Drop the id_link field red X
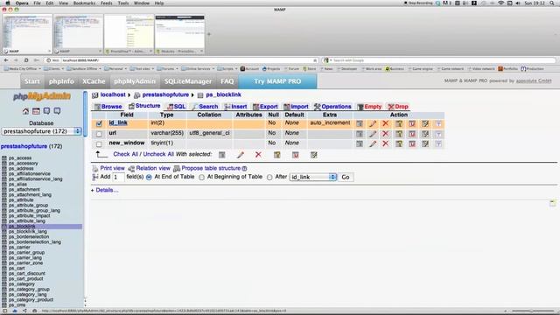This screenshot has height=315, width=560. pyautogui.click(x=385, y=123)
